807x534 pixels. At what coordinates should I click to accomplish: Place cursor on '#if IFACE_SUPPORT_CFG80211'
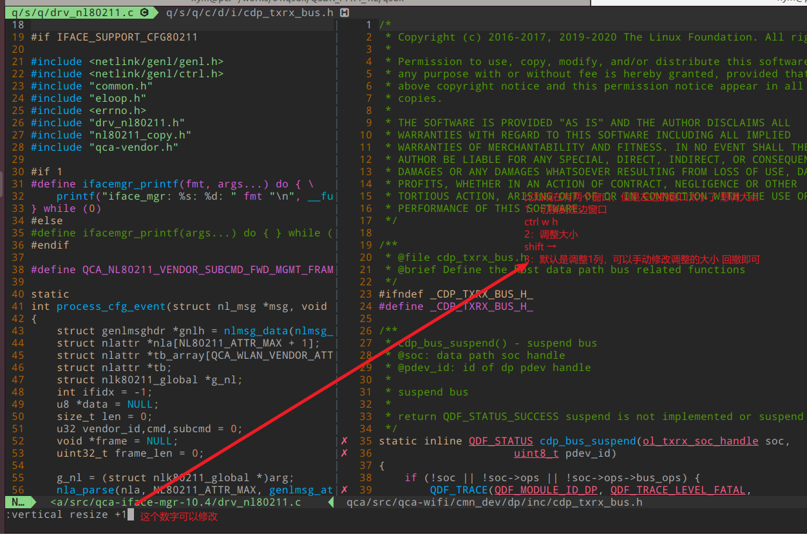pyautogui.click(x=114, y=37)
